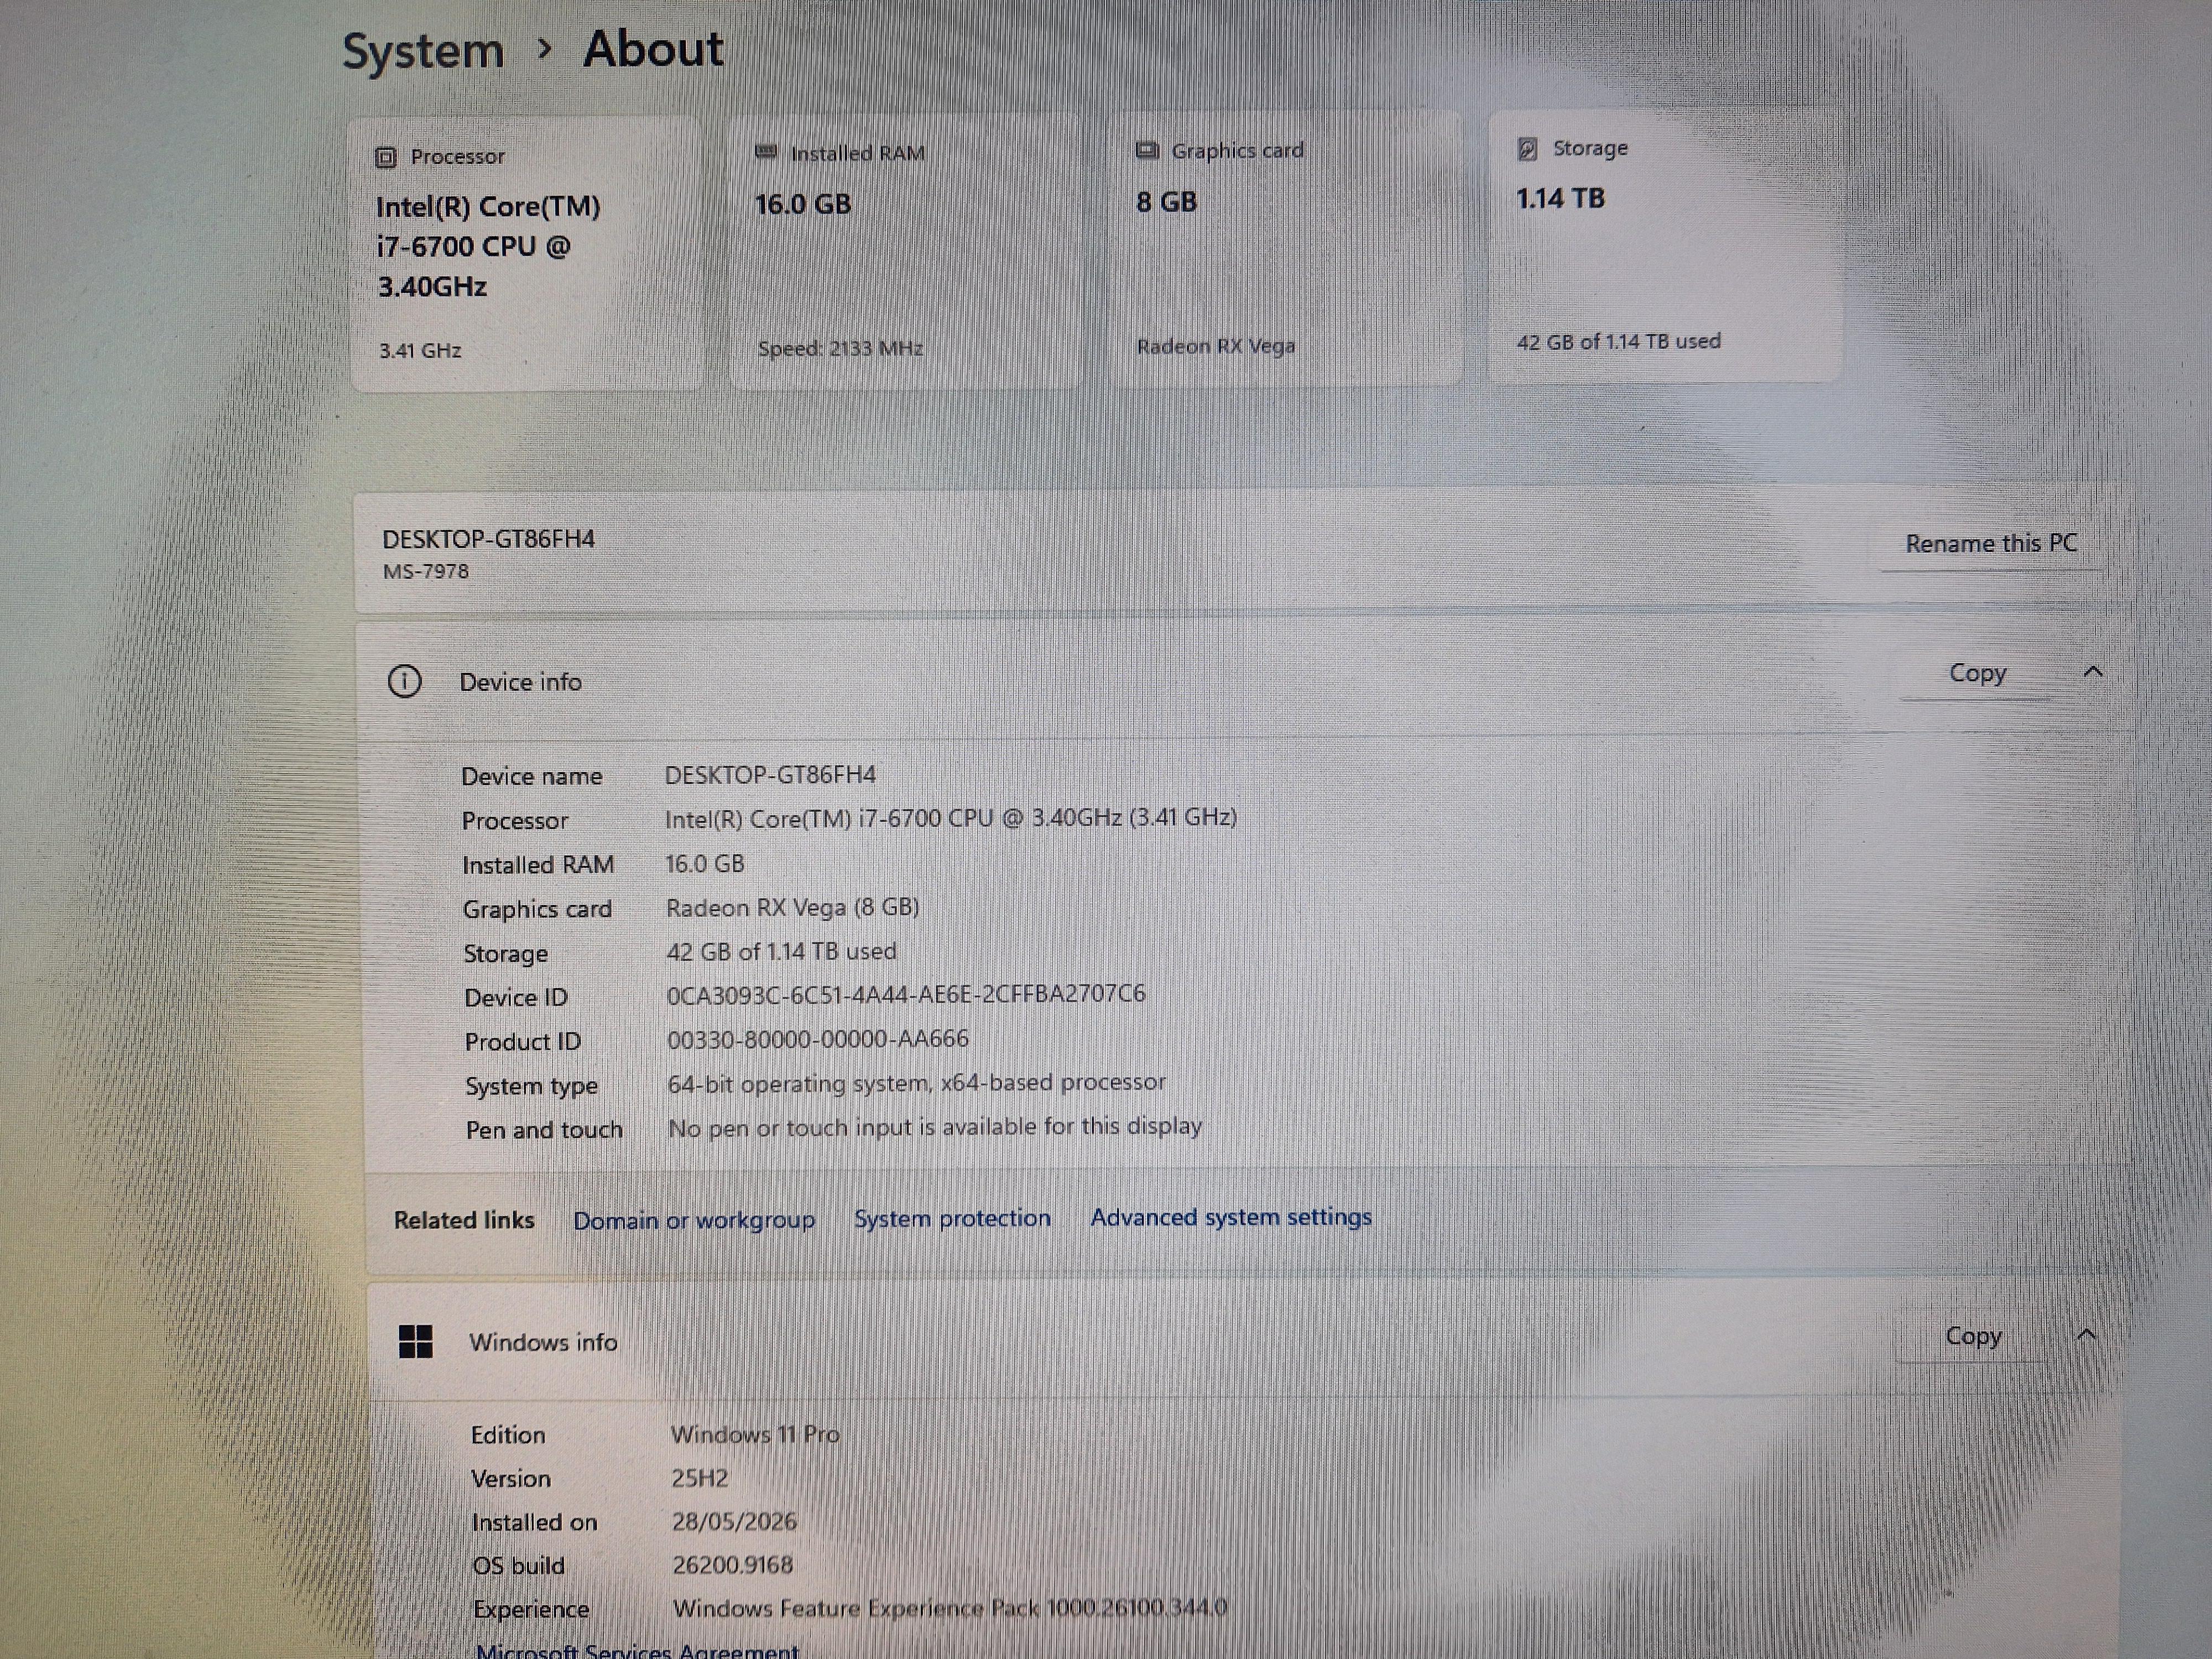The width and height of the screenshot is (2212, 1659).
Task: Select the Radeon RX Vega (8 GB) value
Action: [x=792, y=907]
